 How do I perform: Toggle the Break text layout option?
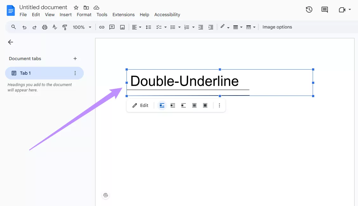(x=184, y=105)
